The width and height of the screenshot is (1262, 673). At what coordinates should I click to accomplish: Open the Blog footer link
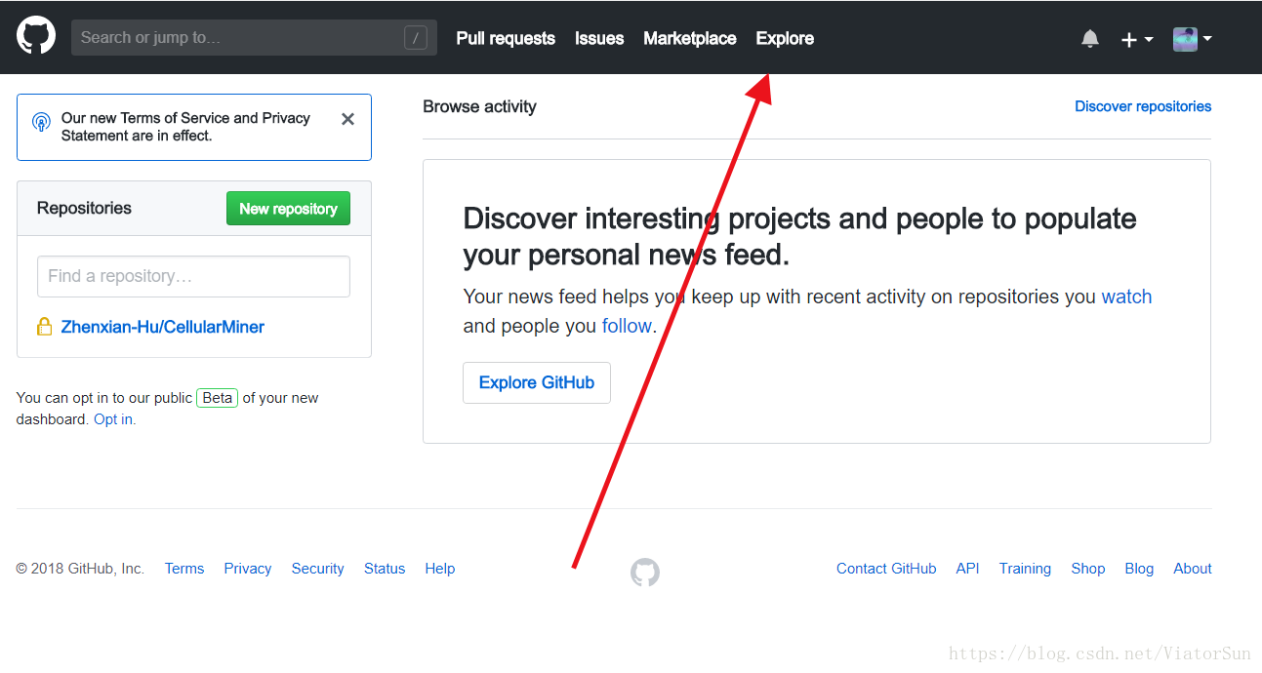tap(1139, 569)
